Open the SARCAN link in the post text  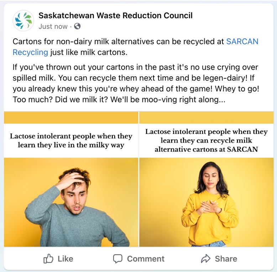tap(242, 42)
